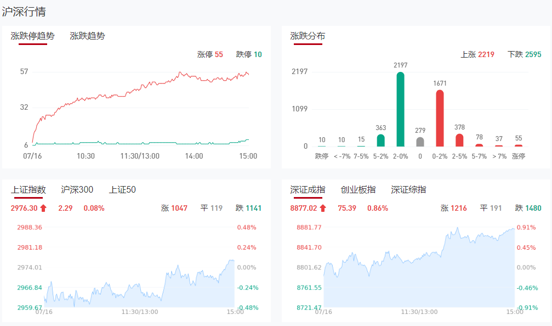The width and height of the screenshot is (552, 326).
Task: Click the 下跌 2595 count label
Action: tap(525, 54)
